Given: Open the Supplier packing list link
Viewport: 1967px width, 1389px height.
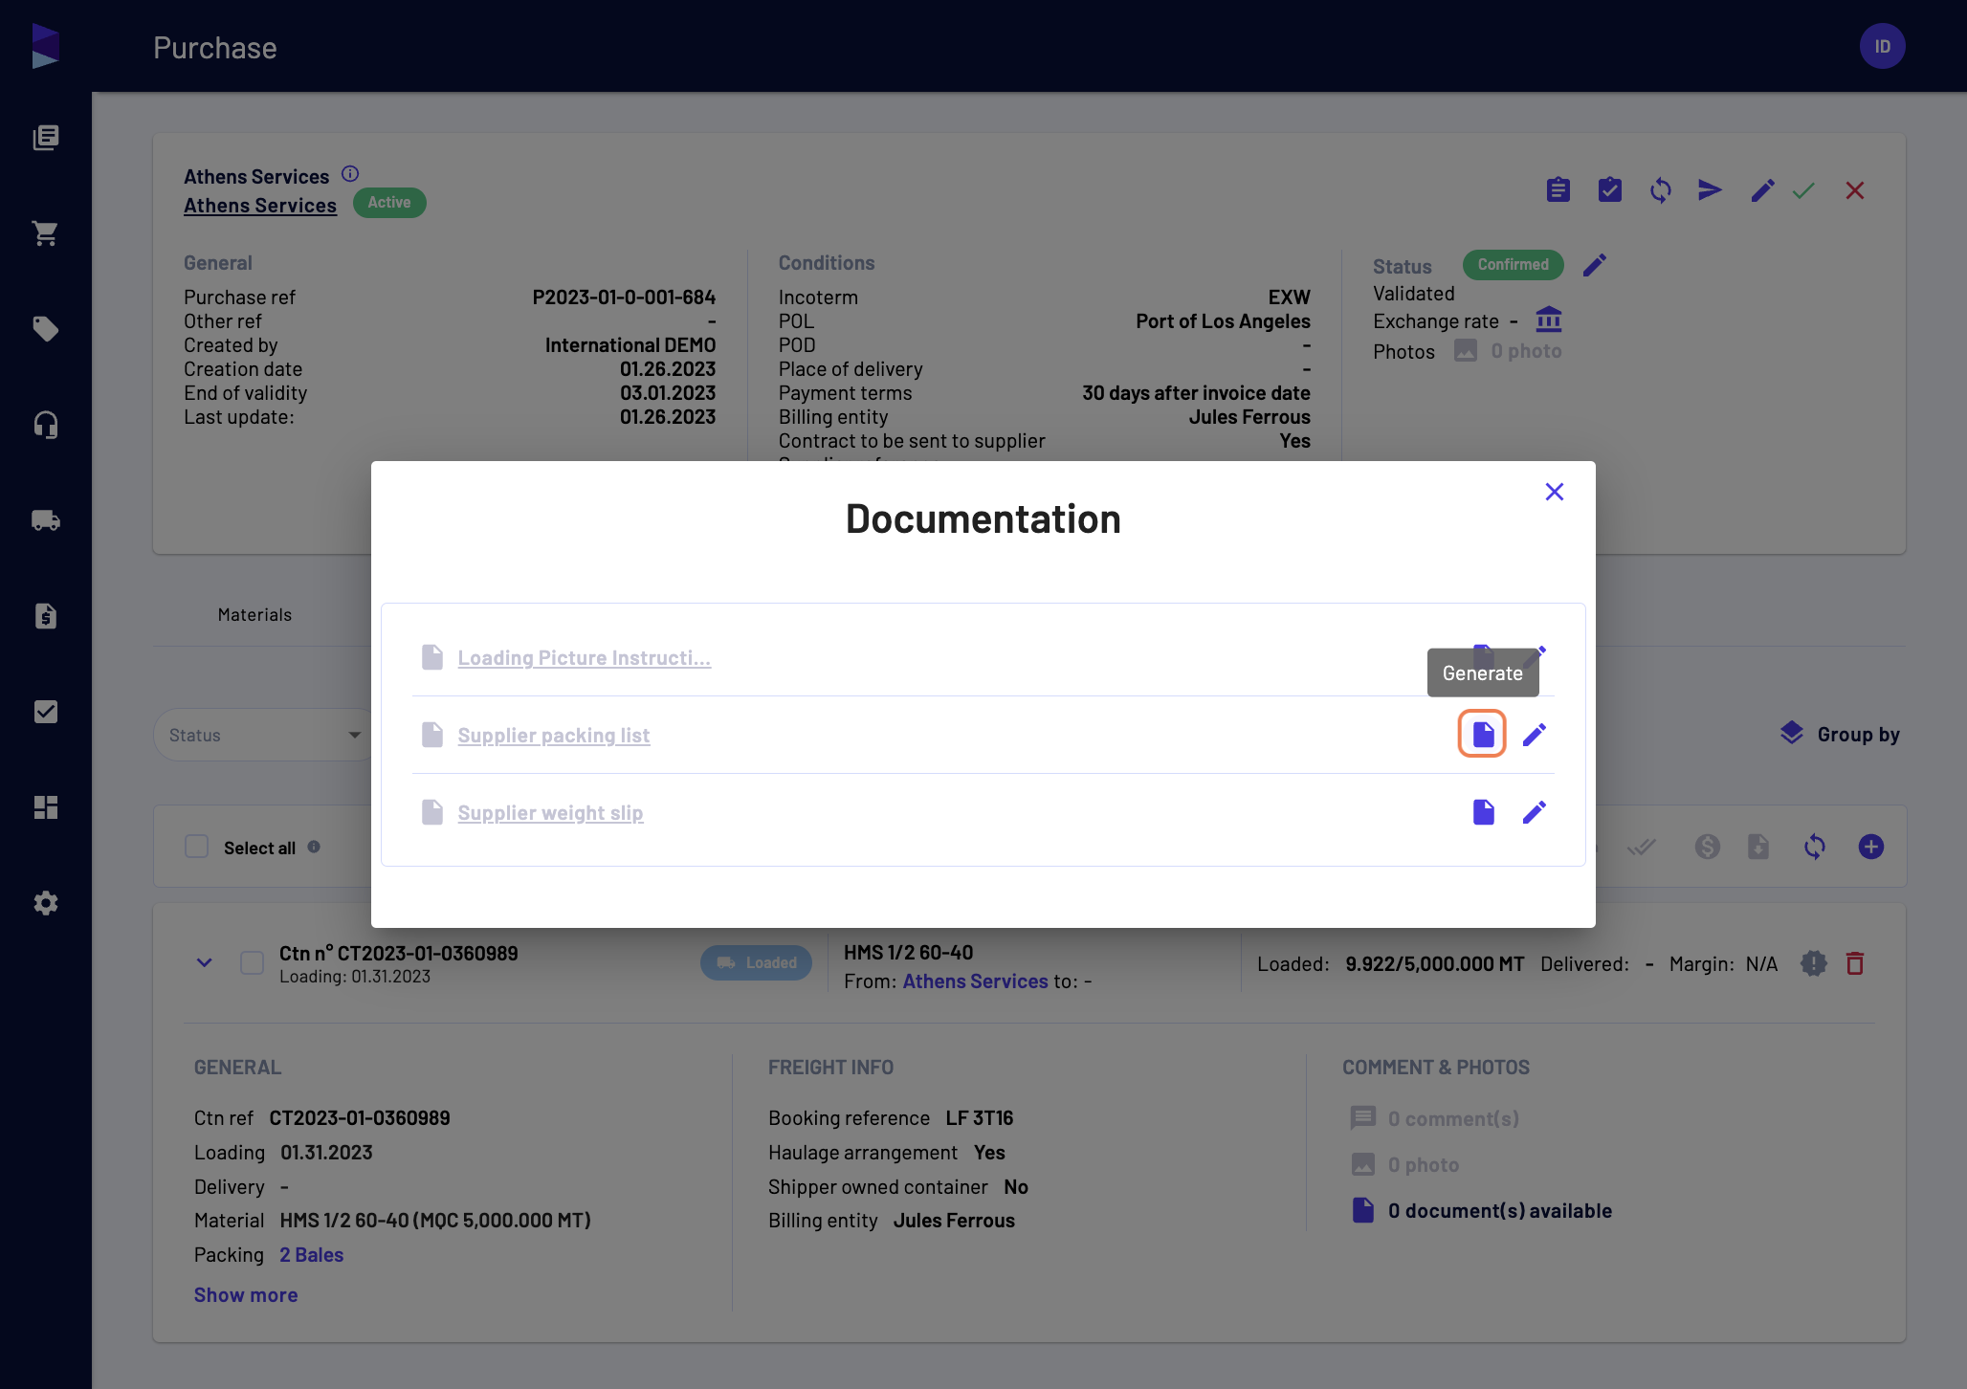Looking at the screenshot, I should coord(553,735).
